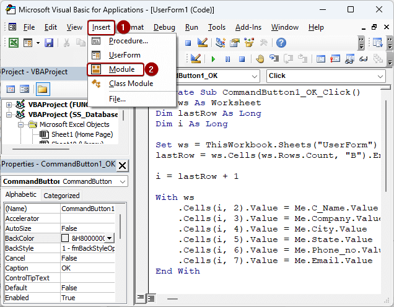Open the object dropdown showing Button1_OK
This screenshot has width=394, height=307.
pyautogui.click(x=255, y=76)
